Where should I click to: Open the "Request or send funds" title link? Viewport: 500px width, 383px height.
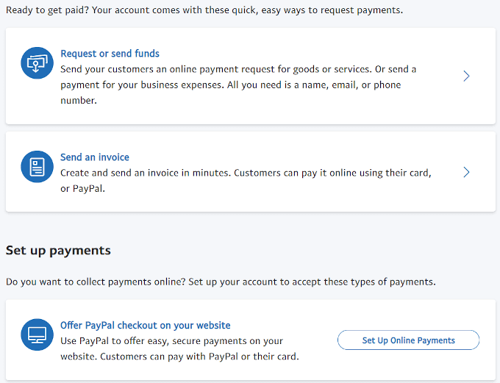pos(110,54)
